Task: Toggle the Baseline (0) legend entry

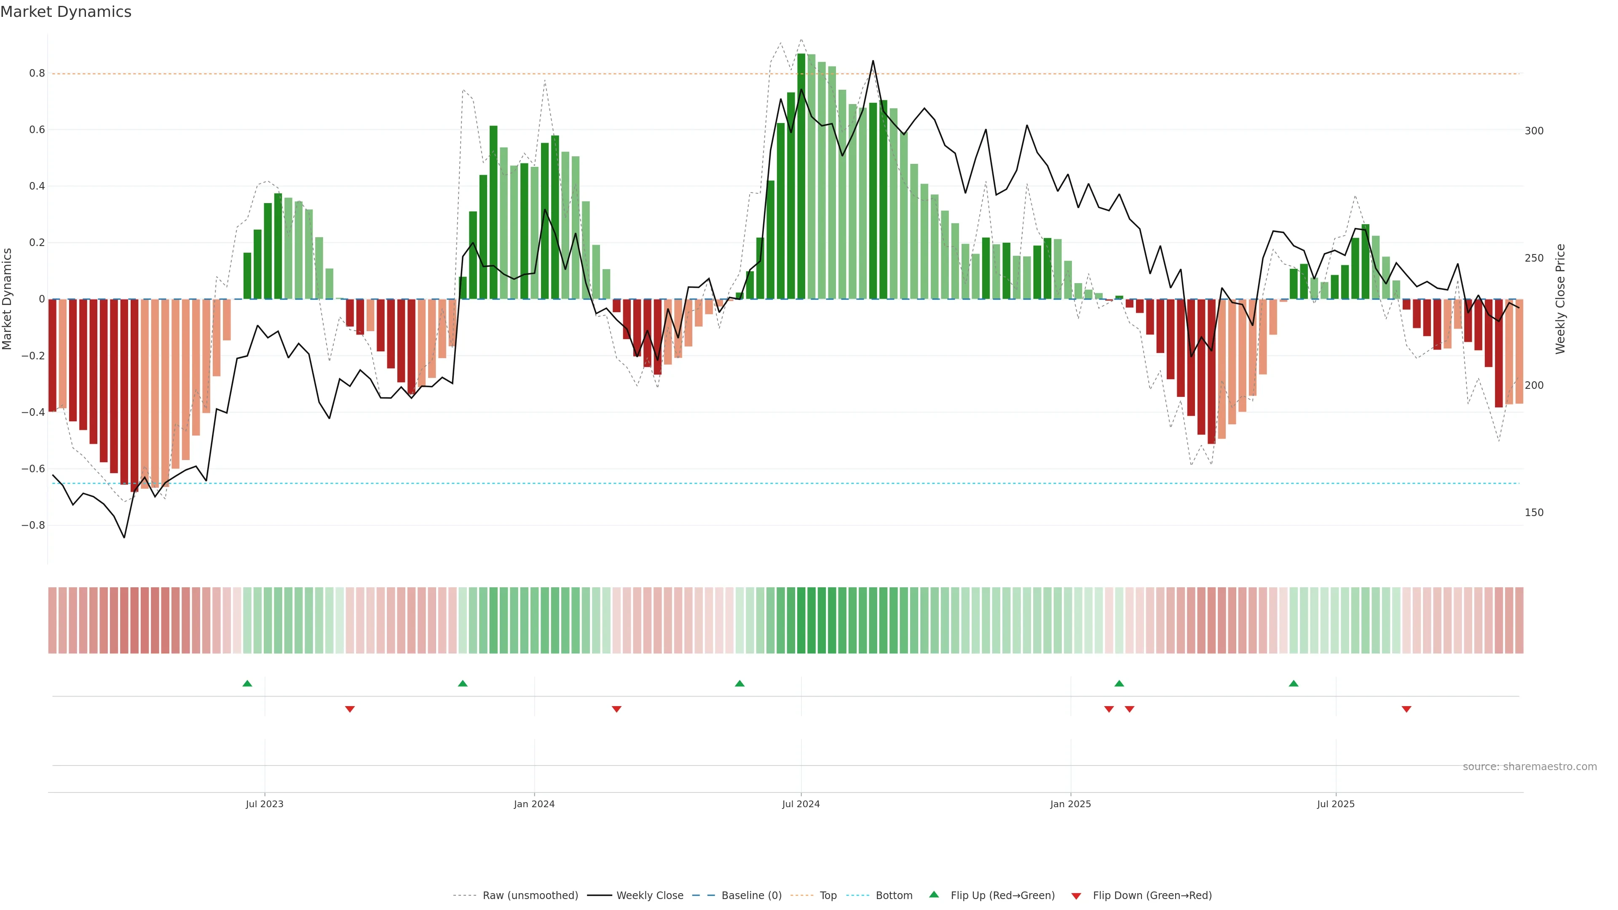Action: 751,896
